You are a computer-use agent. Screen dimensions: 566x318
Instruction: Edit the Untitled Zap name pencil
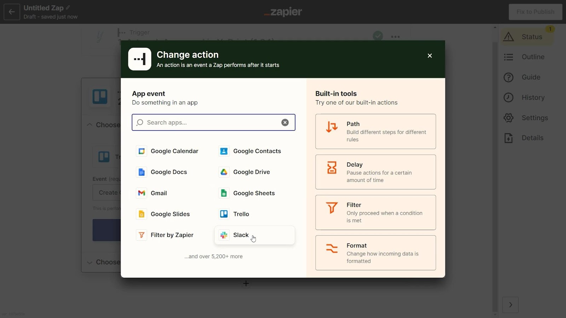pyautogui.click(x=68, y=7)
